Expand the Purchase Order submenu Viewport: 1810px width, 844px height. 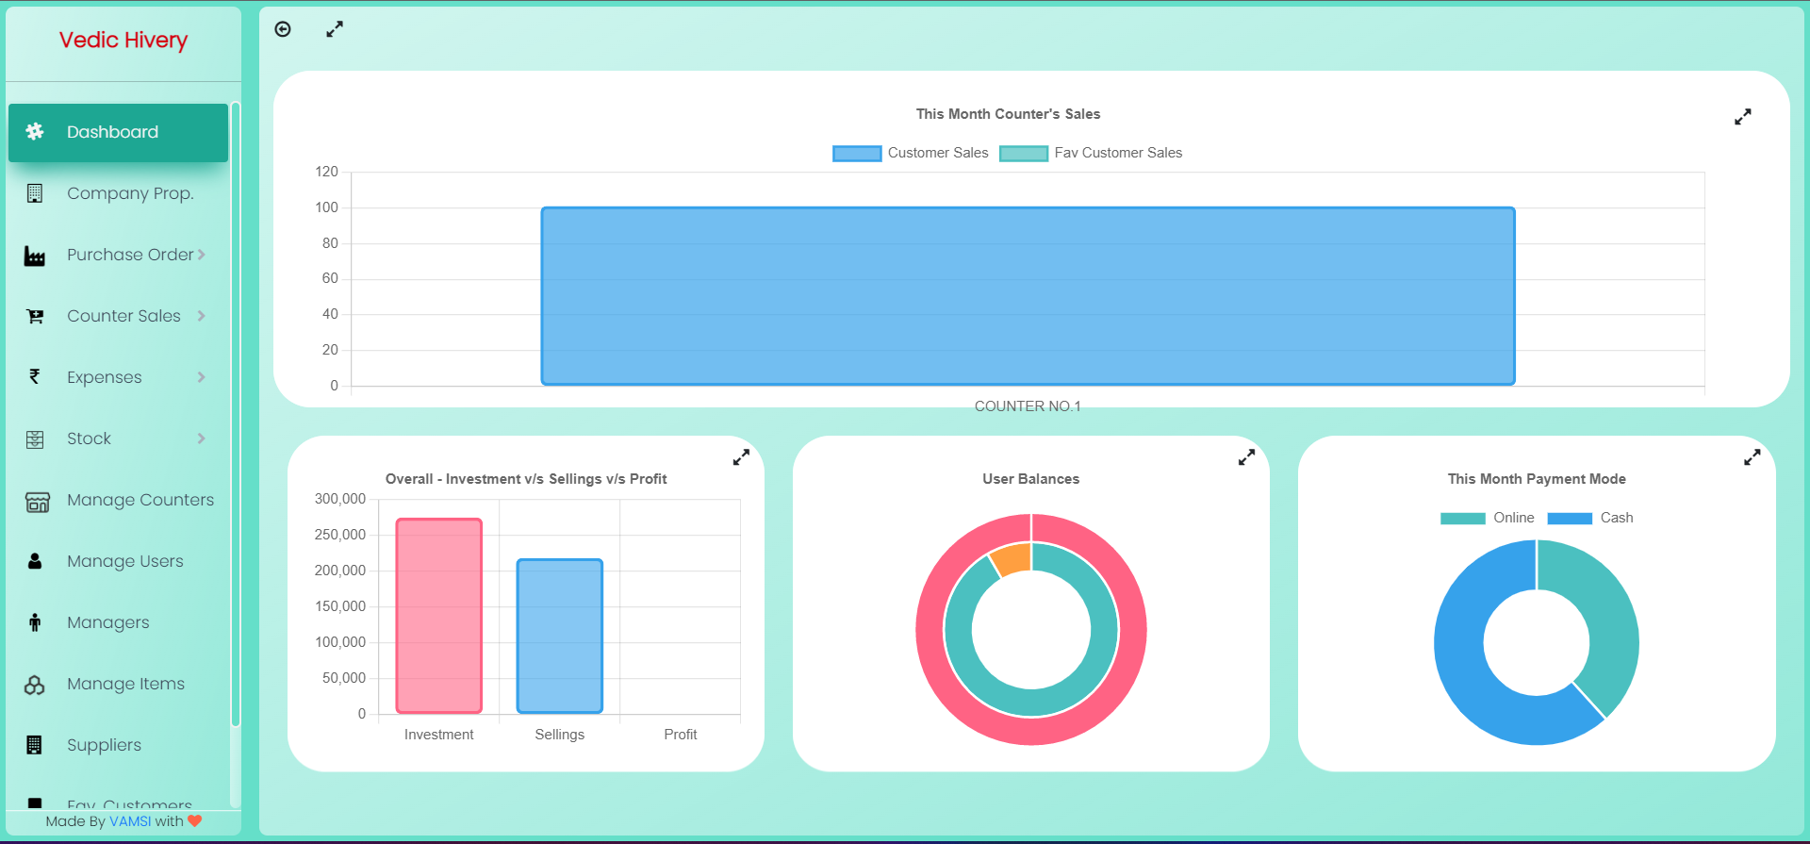pos(201,255)
